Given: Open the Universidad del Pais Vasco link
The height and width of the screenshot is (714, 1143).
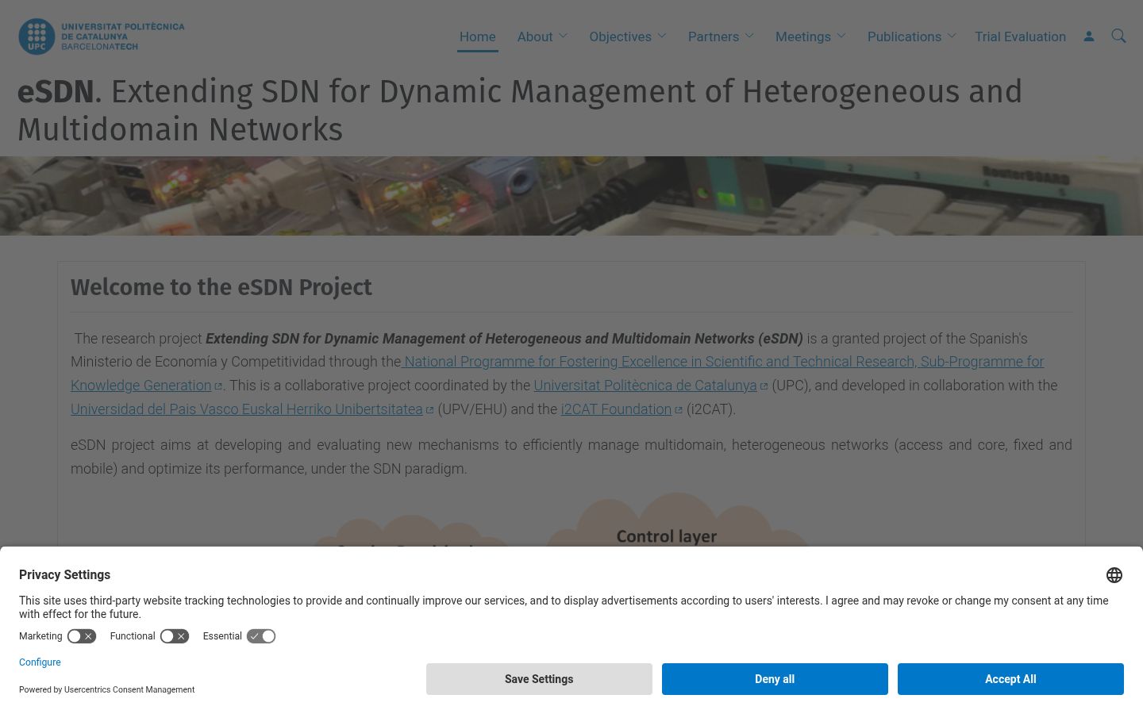Looking at the screenshot, I should [247, 409].
